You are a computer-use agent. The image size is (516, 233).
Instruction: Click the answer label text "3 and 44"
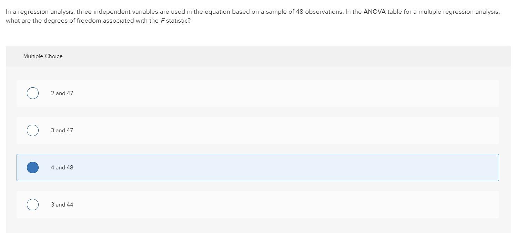62,204
